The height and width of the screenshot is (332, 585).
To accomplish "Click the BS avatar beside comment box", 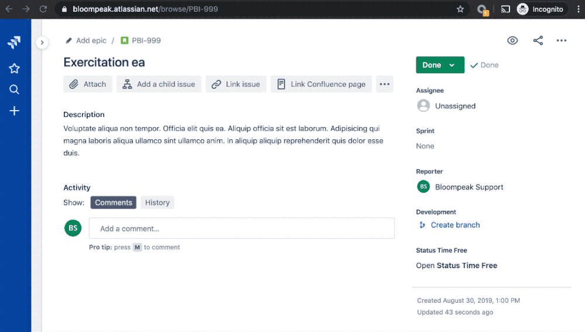I will 73,228.
